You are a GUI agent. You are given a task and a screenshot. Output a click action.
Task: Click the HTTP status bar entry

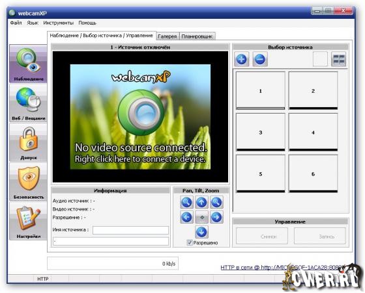tap(43, 279)
